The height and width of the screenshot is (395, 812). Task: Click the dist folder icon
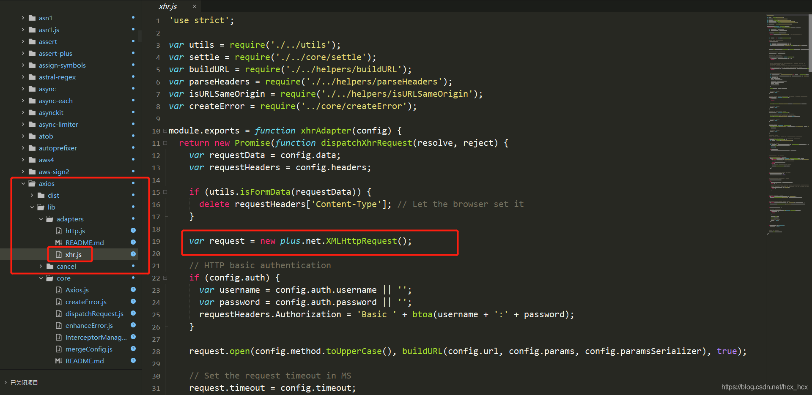tap(41, 195)
